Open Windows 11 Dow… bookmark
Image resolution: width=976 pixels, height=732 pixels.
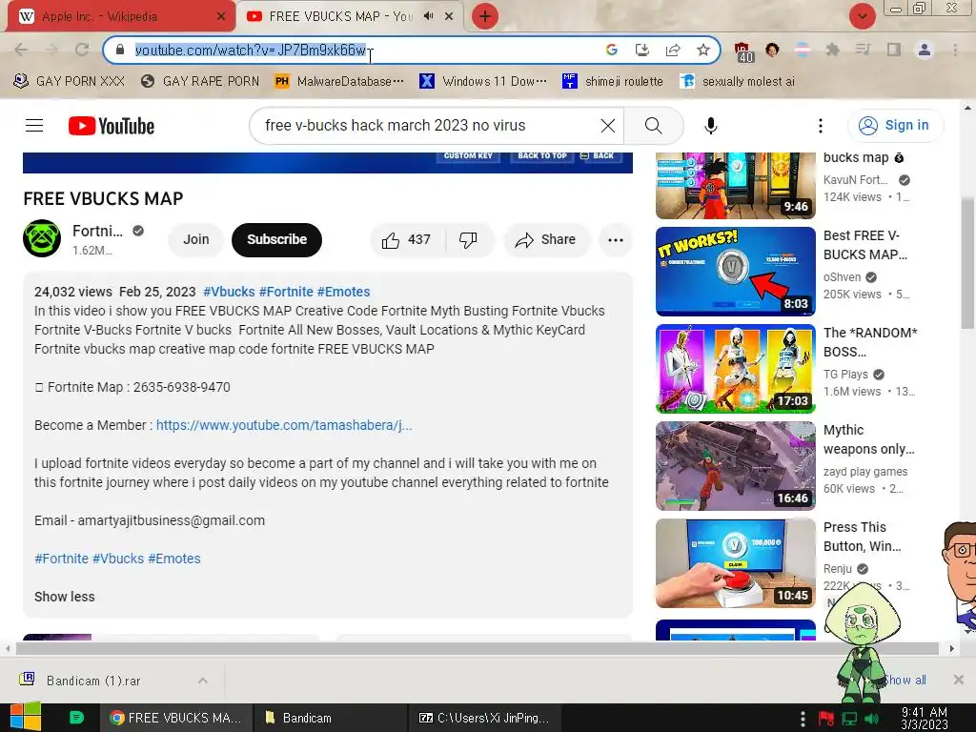(483, 82)
